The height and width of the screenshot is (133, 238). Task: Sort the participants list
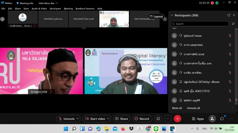tap(233, 24)
